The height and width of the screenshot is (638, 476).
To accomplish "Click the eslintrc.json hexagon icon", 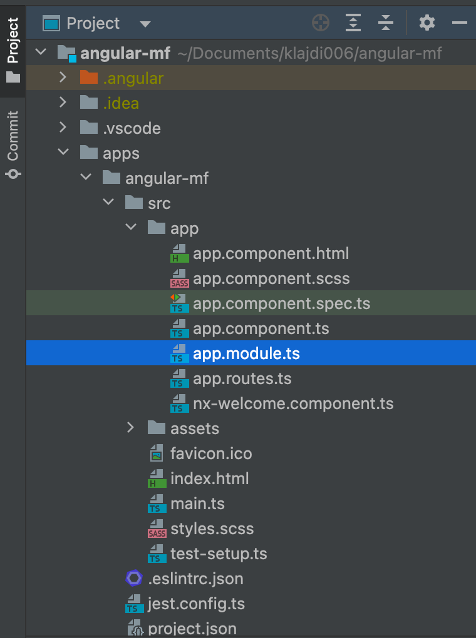I will tap(133, 579).
